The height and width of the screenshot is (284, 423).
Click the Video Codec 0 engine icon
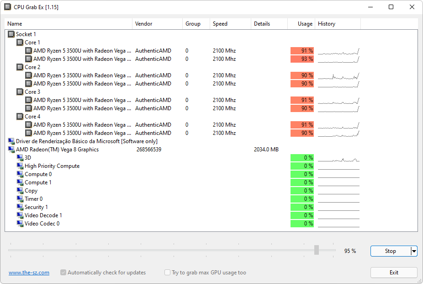20,224
